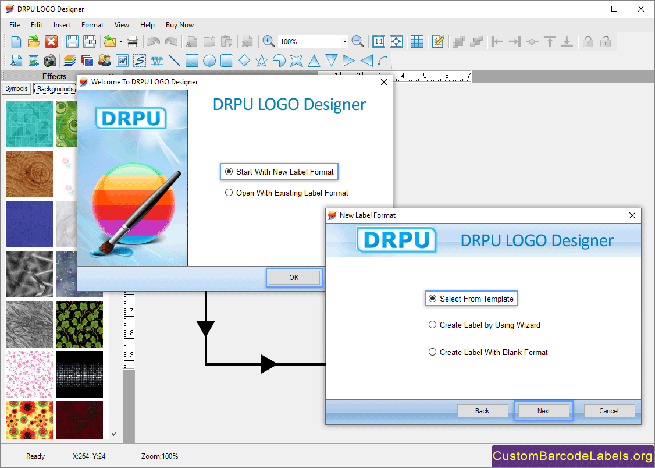Image resolution: width=655 pixels, height=468 pixels.
Task: Save with the floppy disk icon
Action: tap(72, 41)
